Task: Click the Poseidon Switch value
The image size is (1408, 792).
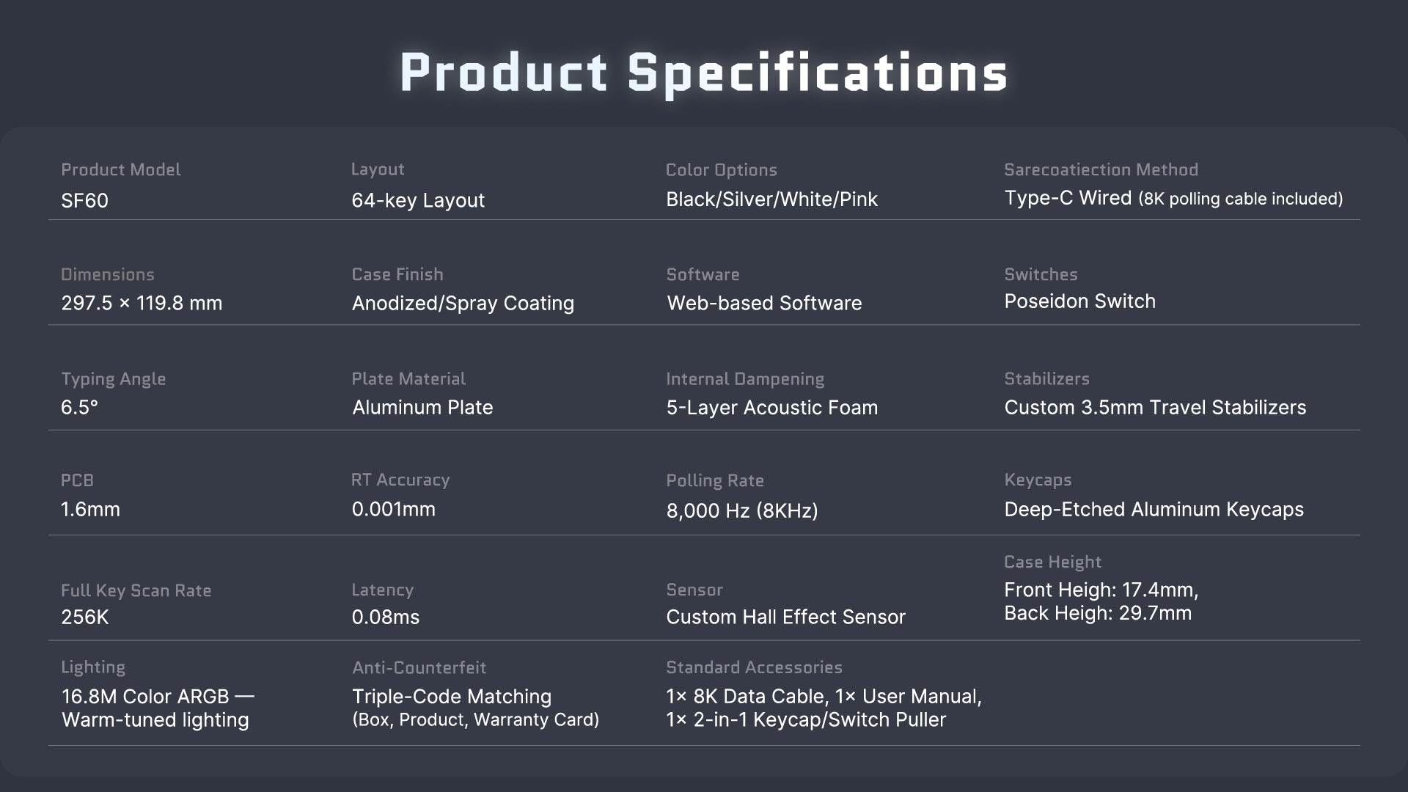Action: pyautogui.click(x=1079, y=301)
